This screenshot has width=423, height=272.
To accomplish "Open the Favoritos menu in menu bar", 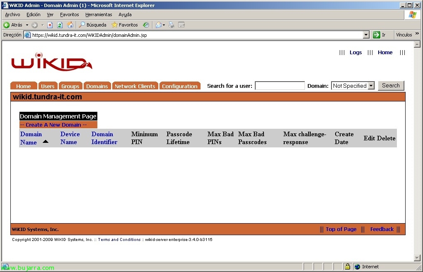I will pyautogui.click(x=69, y=14).
